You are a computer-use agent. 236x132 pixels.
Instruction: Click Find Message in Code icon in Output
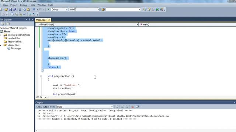[x=117, y=107]
